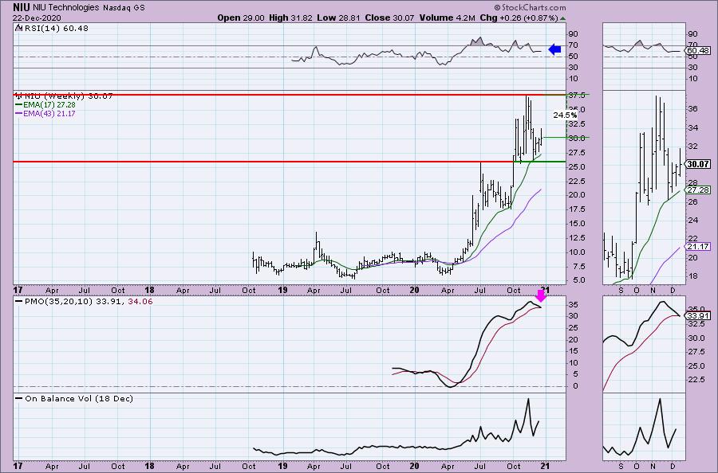This screenshot has width=718, height=473.
Task: Click the 24.5% upside target label
Action: click(565, 115)
